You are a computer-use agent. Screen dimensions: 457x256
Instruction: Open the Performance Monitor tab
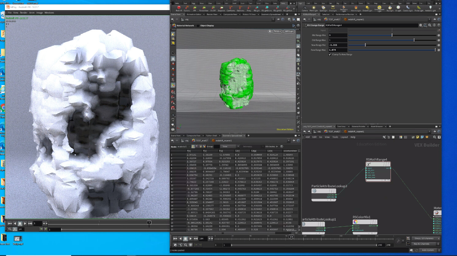(x=346, y=14)
